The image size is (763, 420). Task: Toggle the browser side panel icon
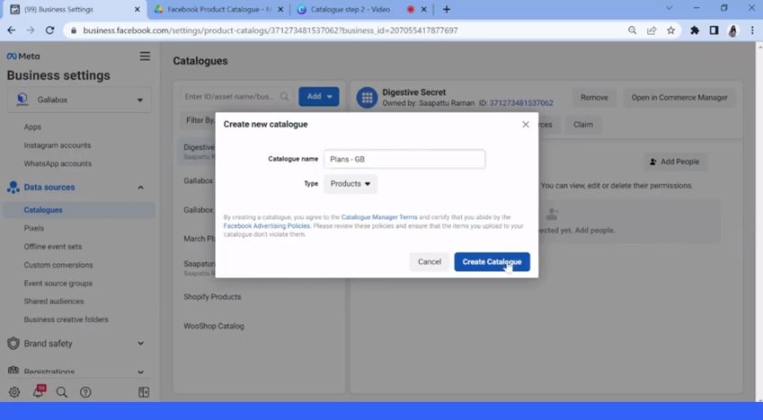click(x=714, y=31)
